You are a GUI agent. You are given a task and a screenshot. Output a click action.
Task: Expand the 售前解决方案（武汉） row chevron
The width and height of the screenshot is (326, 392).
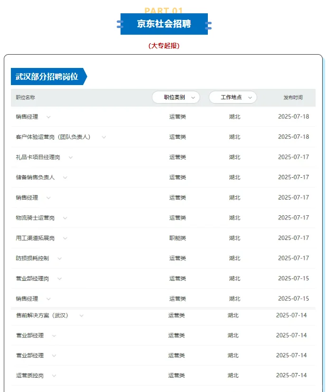point(81,316)
